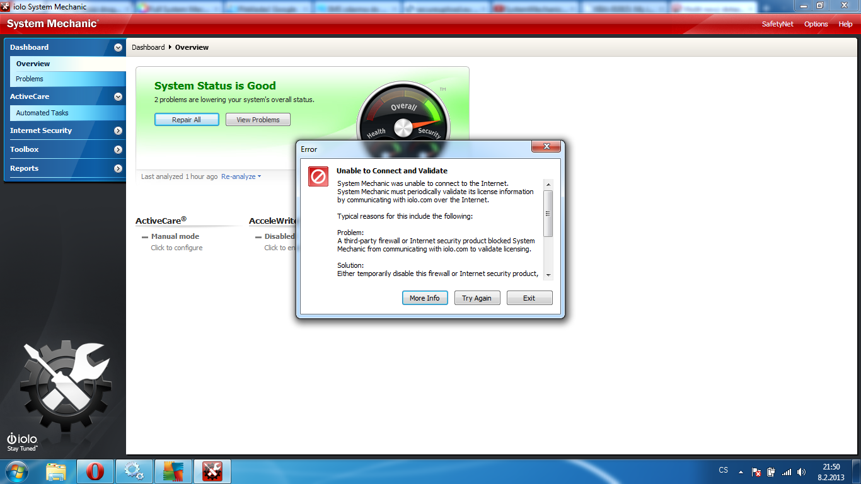Viewport: 861px width, 484px height.
Task: Open AVG from the taskbar
Action: (x=173, y=471)
